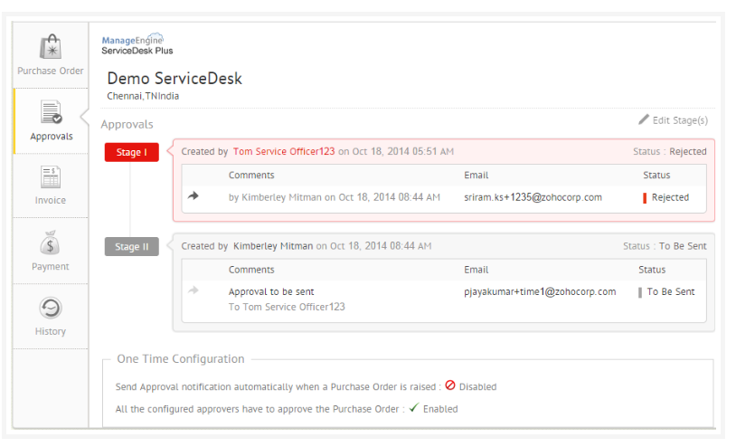Switch to the History tab
This screenshot has height=447, width=736.
pos(51,331)
